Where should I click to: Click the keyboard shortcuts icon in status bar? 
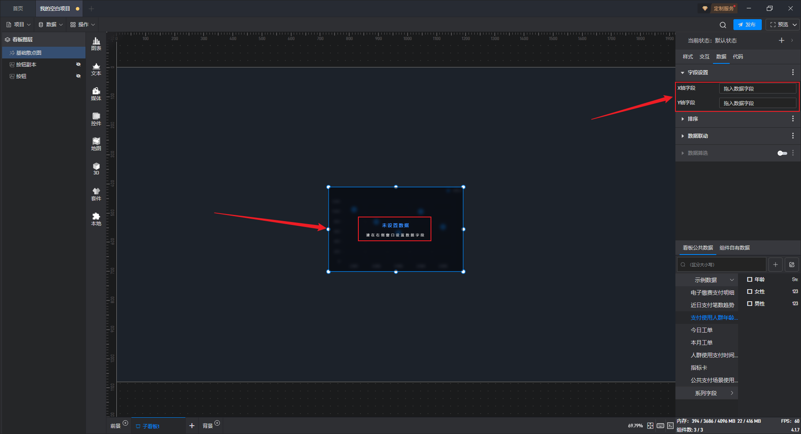[x=660, y=426]
